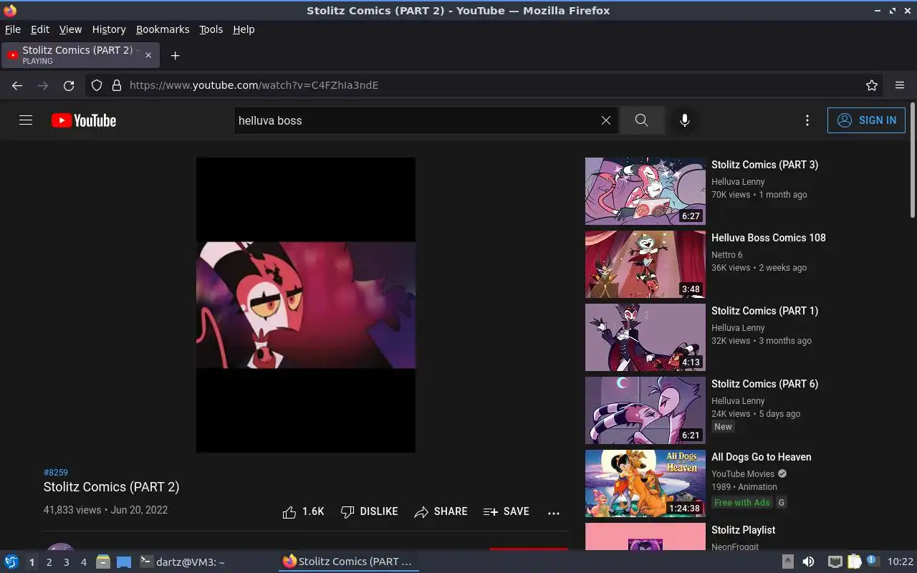This screenshot has width=917, height=573.
Task: Click the taskbar clock showing 10:22
Action: coord(901,562)
